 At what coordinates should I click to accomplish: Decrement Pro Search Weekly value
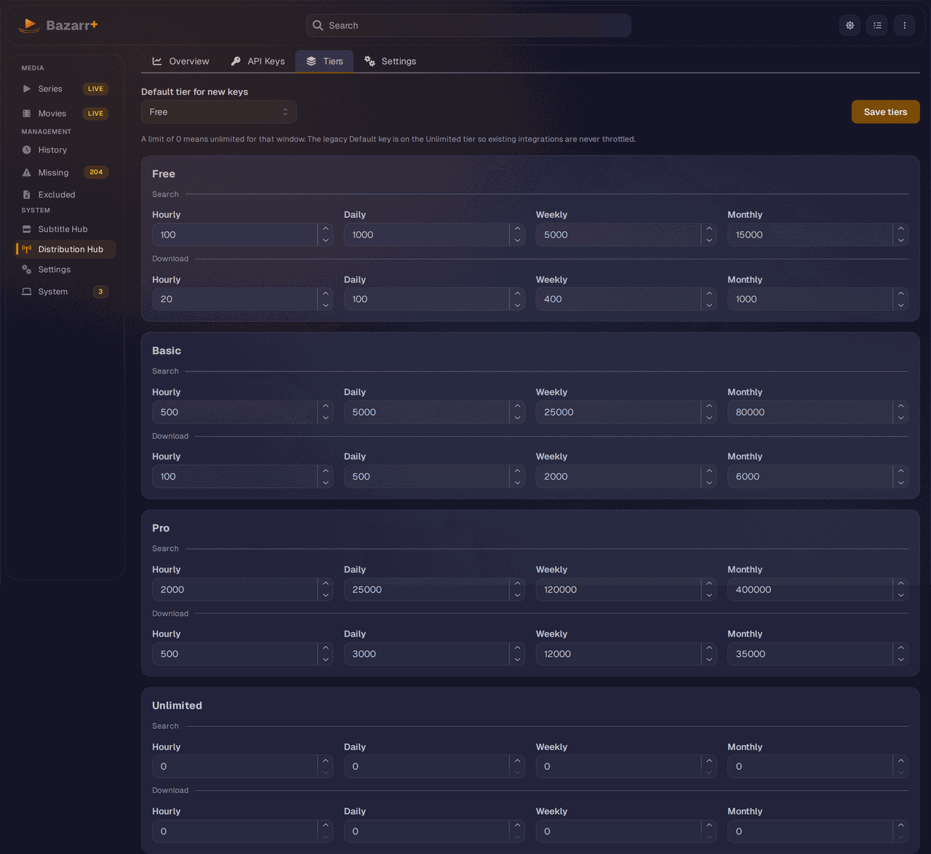pyautogui.click(x=709, y=595)
